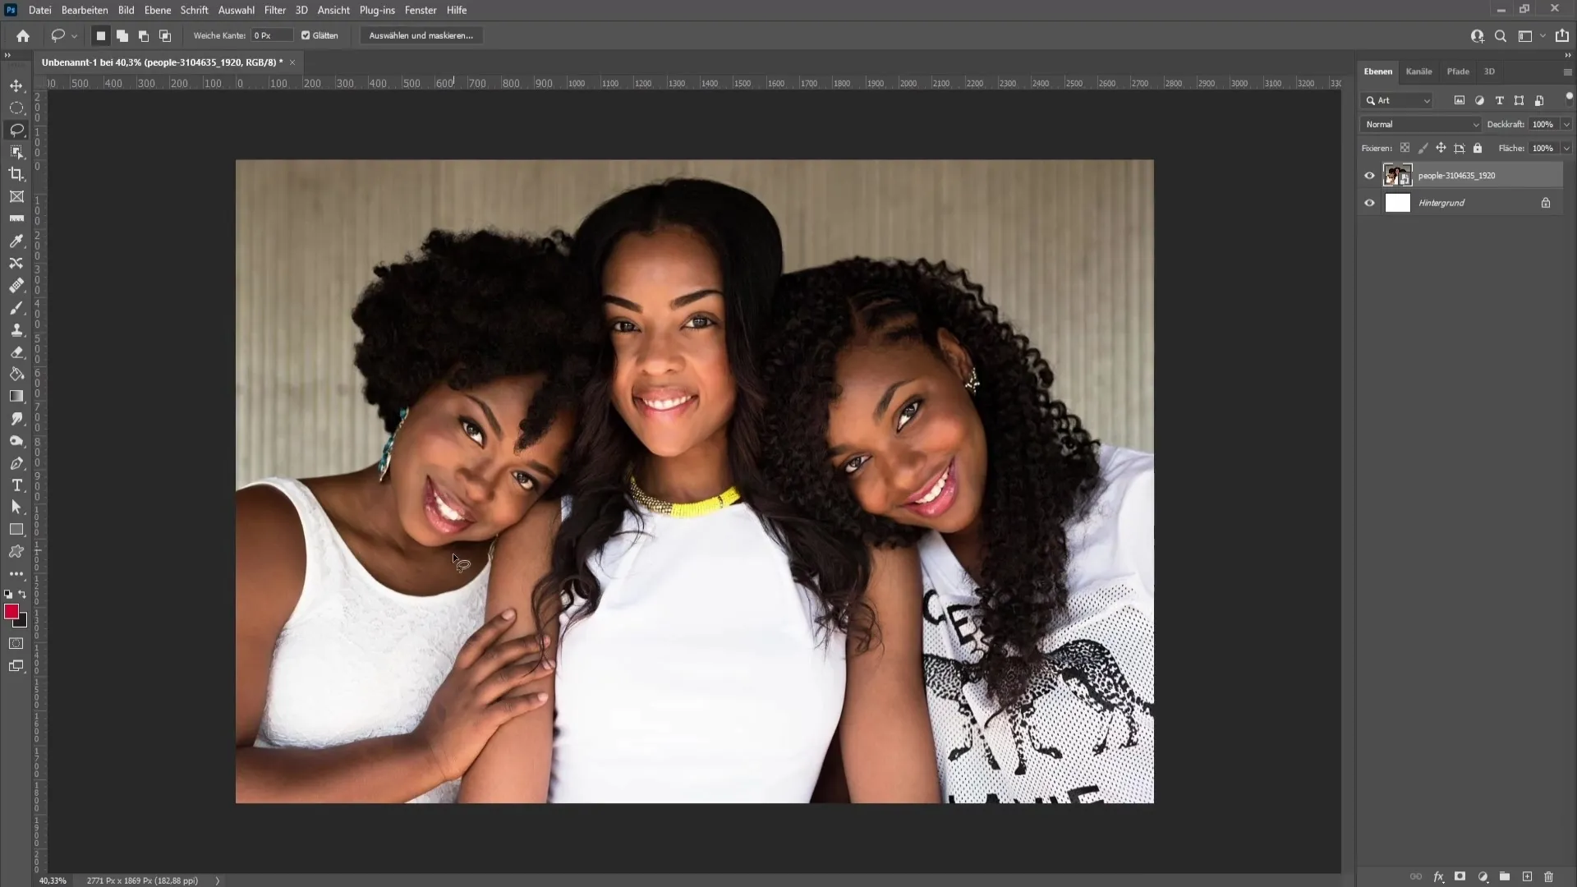This screenshot has height=887, width=1577.
Task: Select the Crop tool
Action: (16, 173)
